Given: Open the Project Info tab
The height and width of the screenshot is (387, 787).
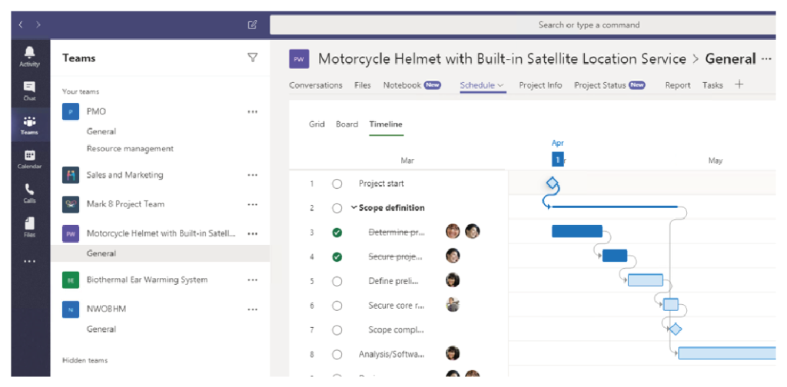Looking at the screenshot, I should click(540, 85).
